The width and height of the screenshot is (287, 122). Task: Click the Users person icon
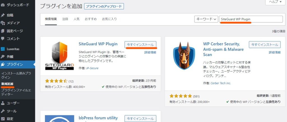3,103
